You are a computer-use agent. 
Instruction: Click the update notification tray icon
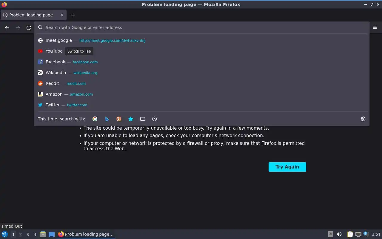pyautogui.click(x=366, y=234)
